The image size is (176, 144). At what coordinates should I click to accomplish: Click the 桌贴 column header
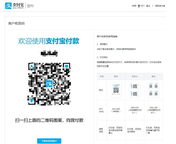tap(153, 76)
